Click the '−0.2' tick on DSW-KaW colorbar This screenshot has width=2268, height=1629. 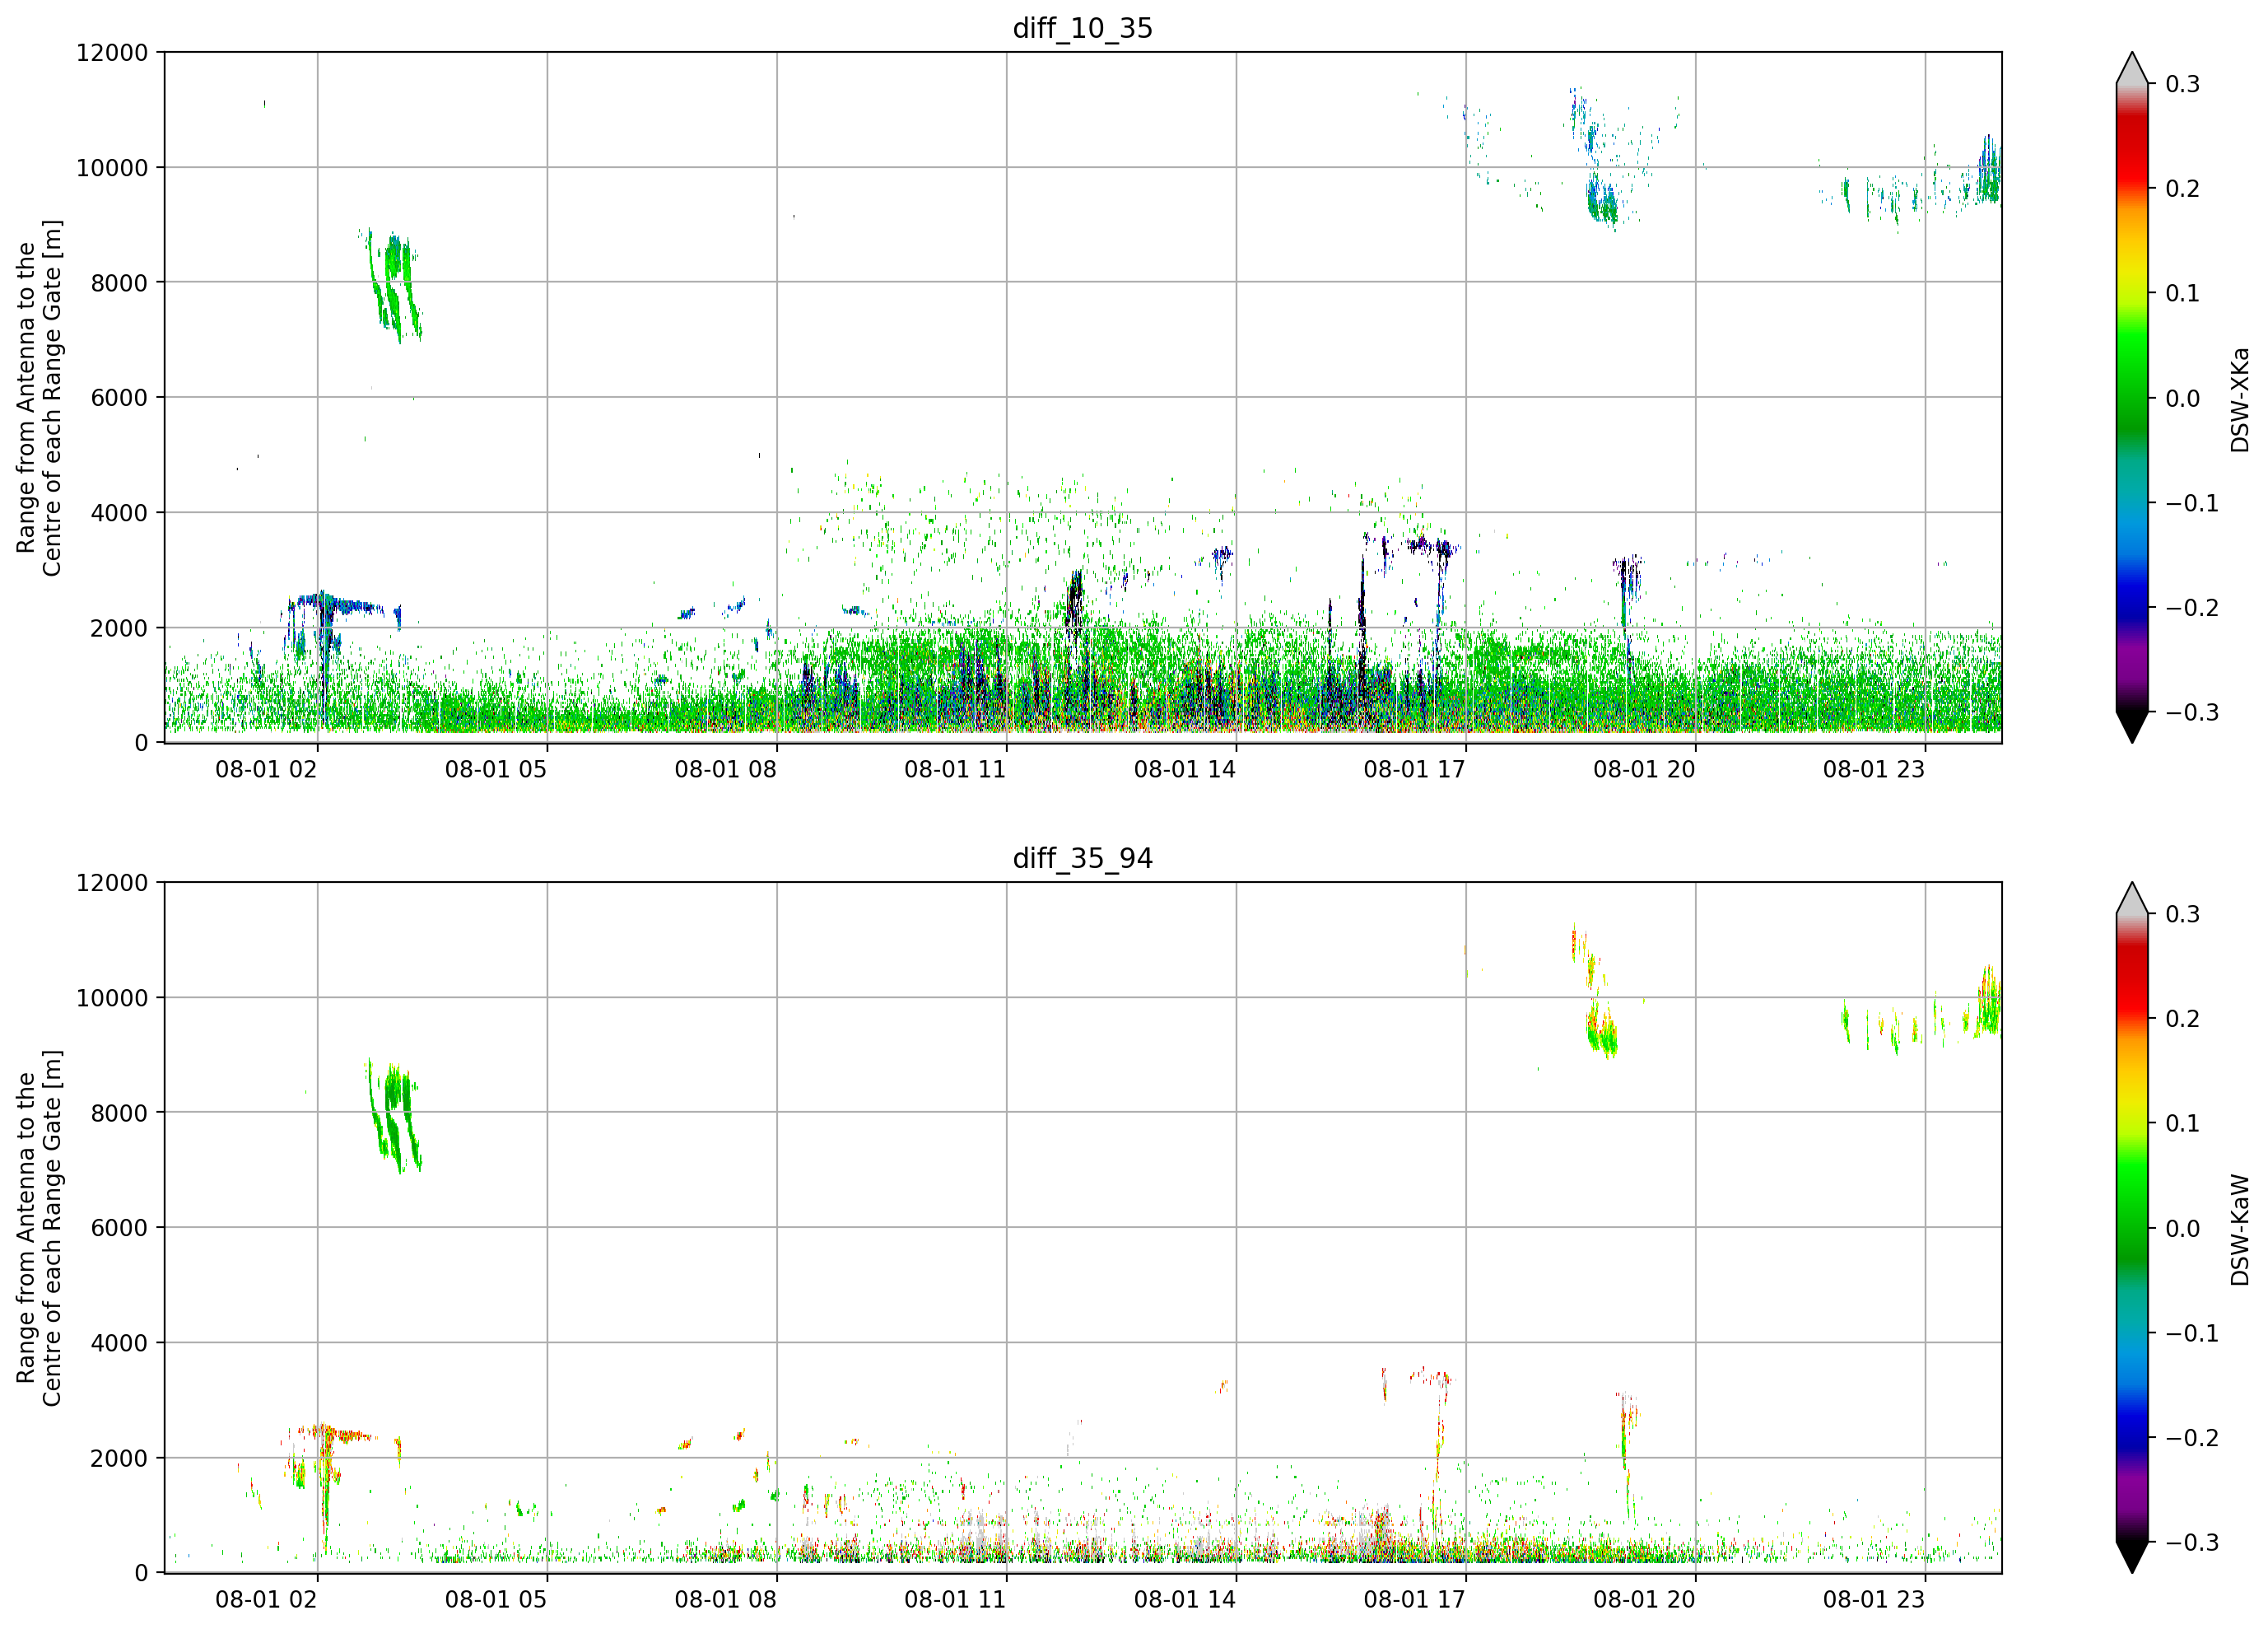[x=2192, y=1438]
